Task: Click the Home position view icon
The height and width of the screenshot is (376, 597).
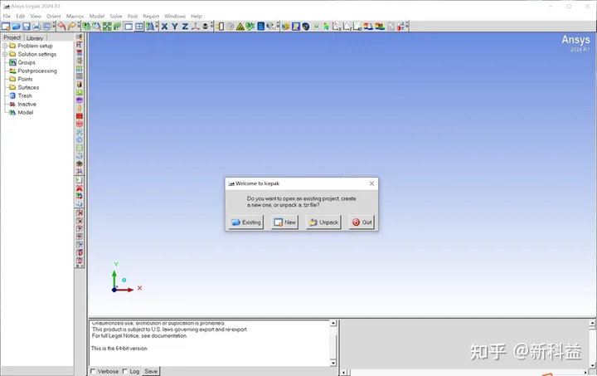Action: tap(87, 27)
